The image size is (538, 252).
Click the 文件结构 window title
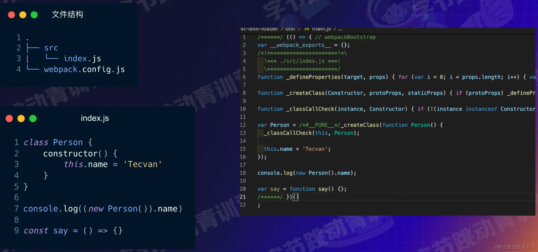tap(67, 15)
